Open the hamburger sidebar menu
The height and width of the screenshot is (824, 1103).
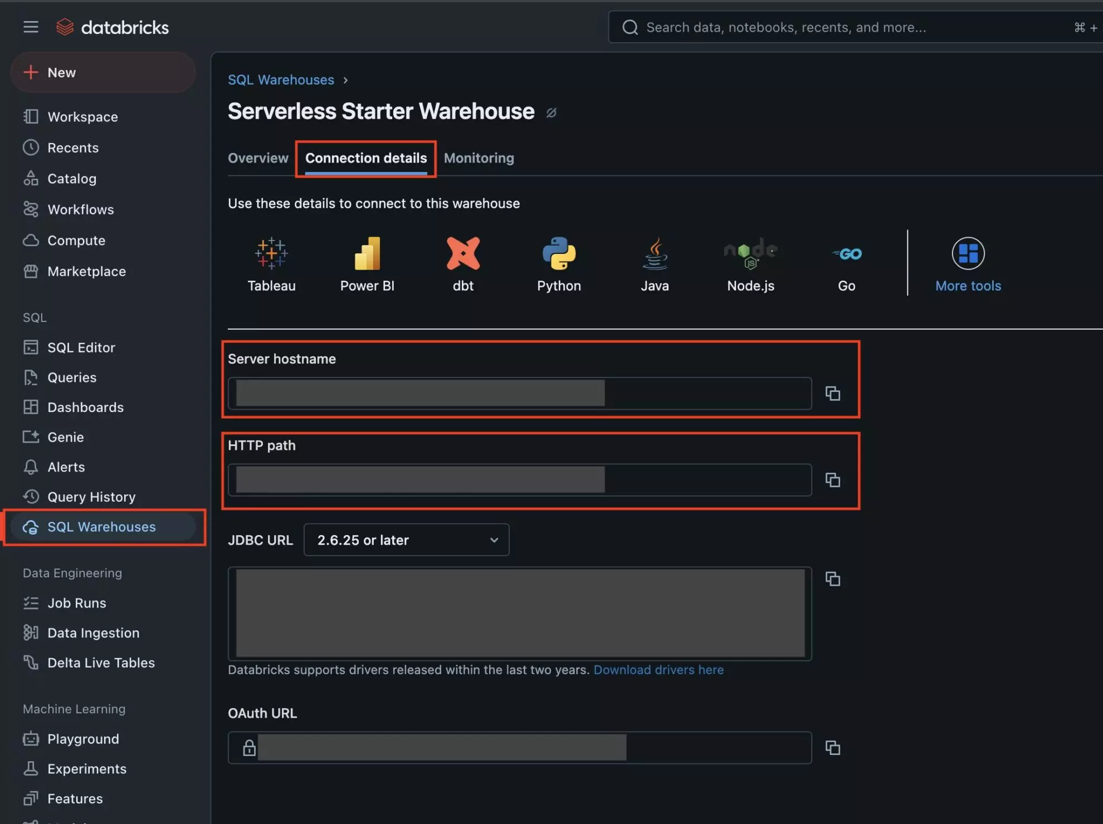pos(31,27)
